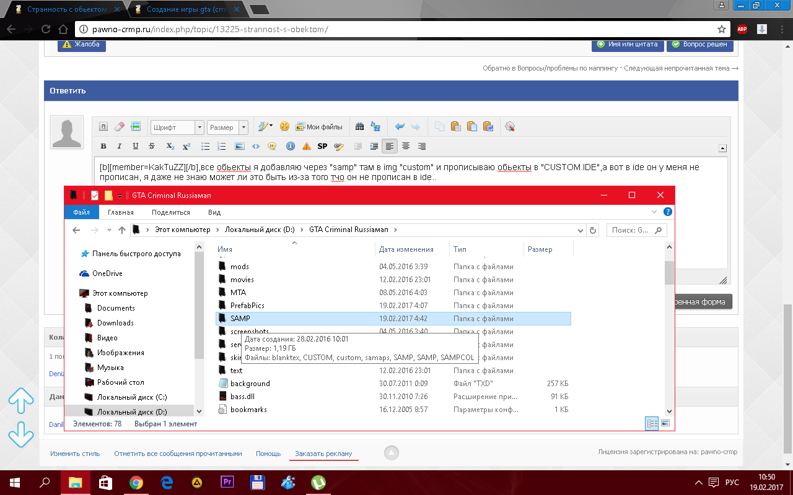Insert a quote into the post
Image resolution: width=793 pixels, height=495 pixels.
272,147
